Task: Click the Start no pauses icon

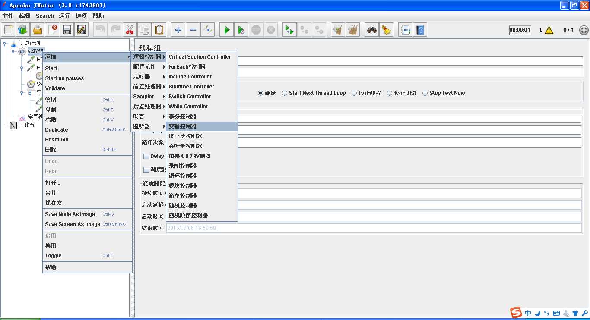Action: click(x=241, y=30)
